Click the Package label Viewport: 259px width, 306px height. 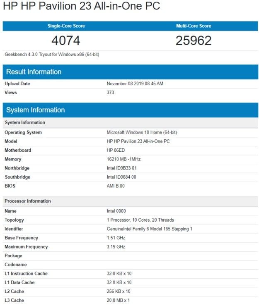pos(13,256)
